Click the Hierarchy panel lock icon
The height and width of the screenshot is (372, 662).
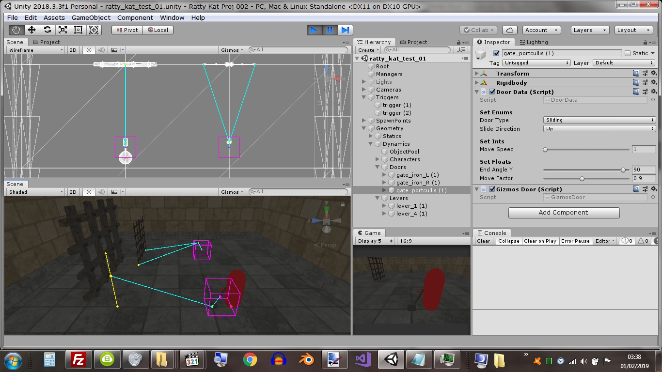(x=459, y=43)
